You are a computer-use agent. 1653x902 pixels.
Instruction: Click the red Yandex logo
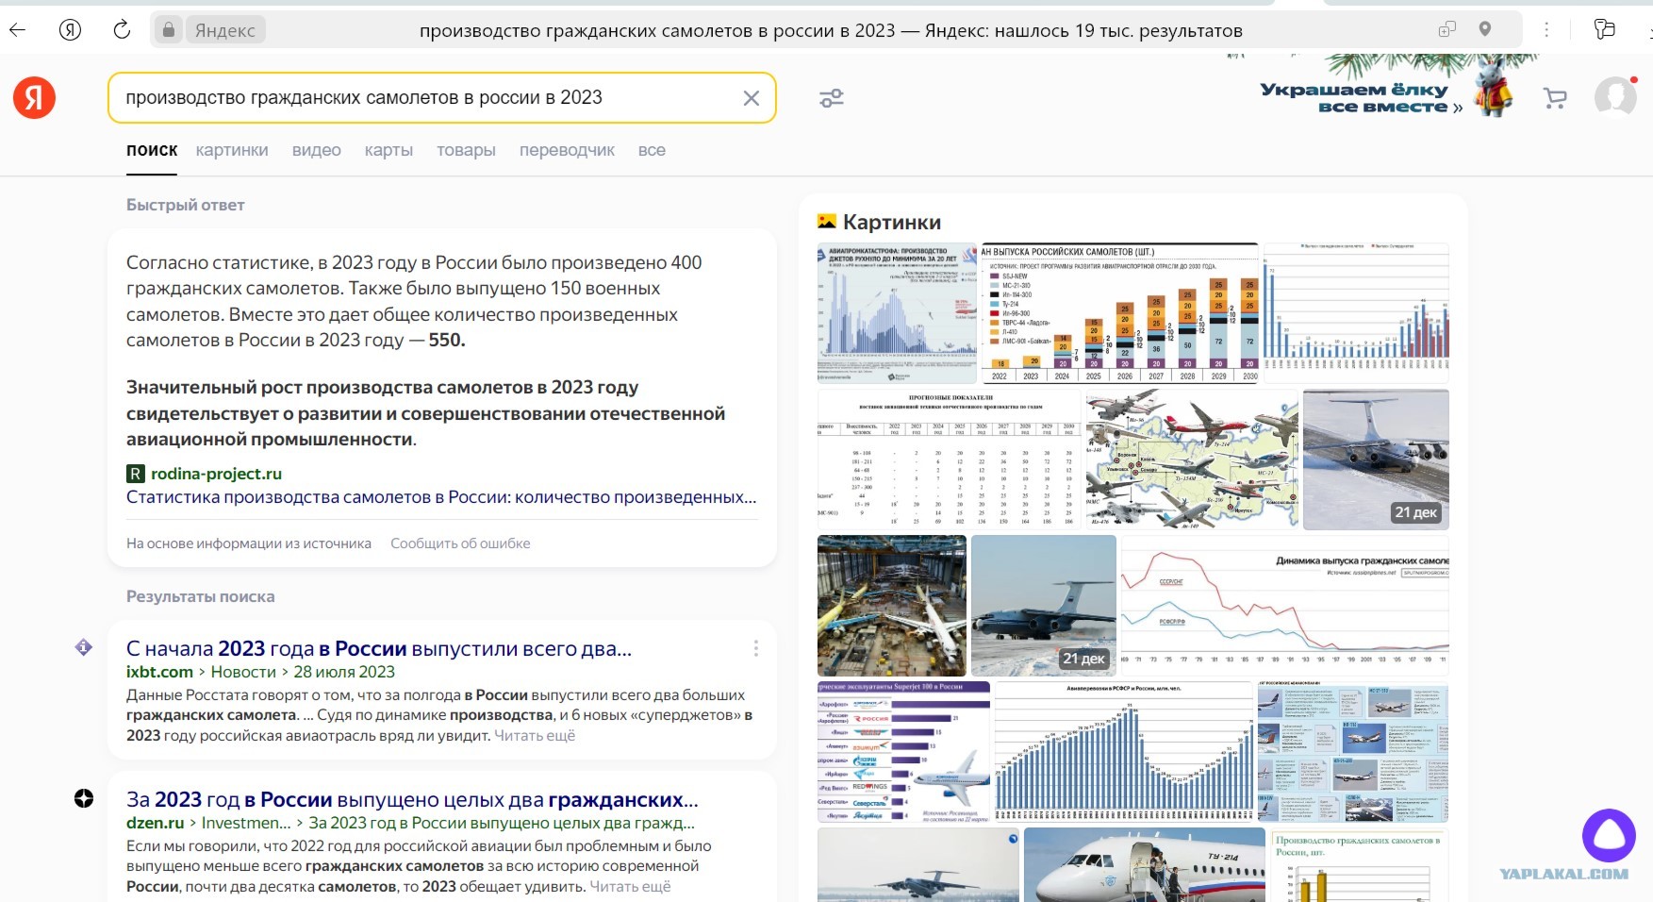pyautogui.click(x=35, y=98)
